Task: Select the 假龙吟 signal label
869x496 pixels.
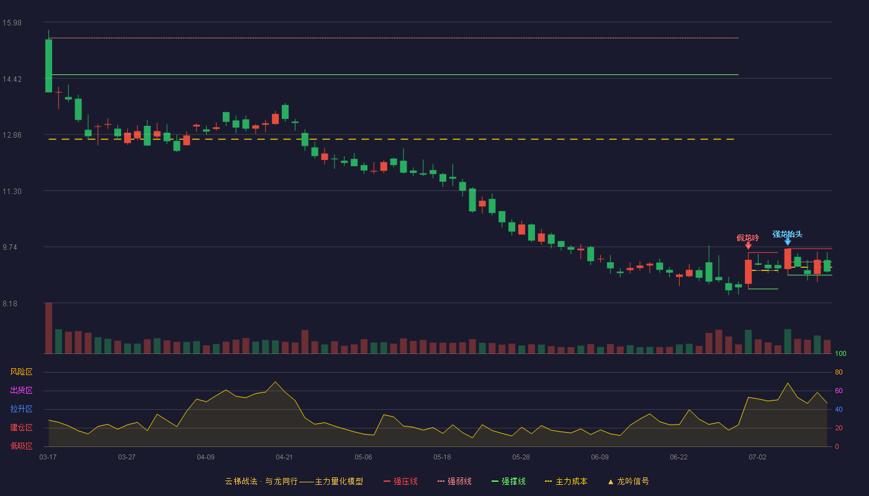Action: click(748, 237)
